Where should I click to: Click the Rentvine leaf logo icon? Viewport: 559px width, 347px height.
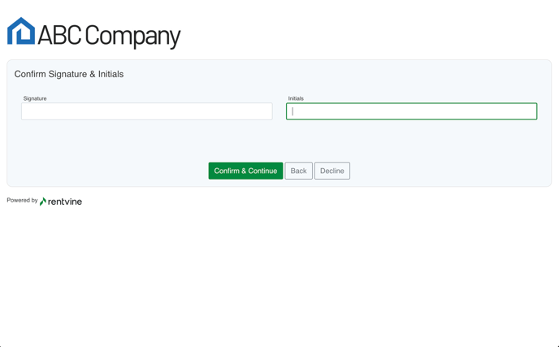click(x=43, y=202)
